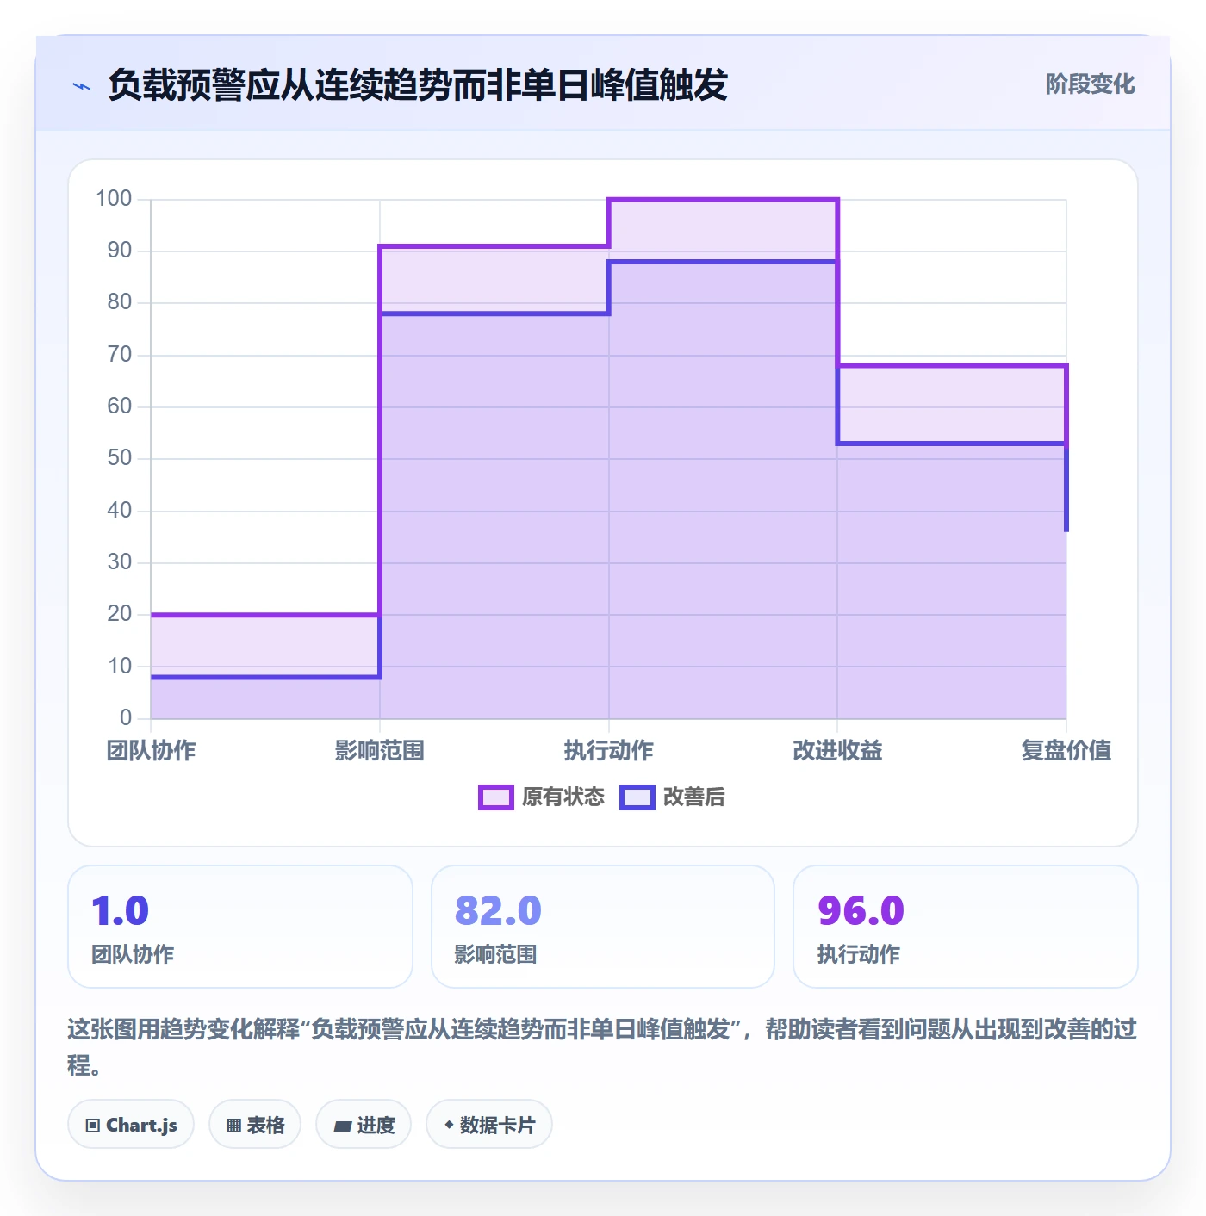Select the 数据卡片 tag
Viewport: 1206px width, 1216px height.
489,1124
